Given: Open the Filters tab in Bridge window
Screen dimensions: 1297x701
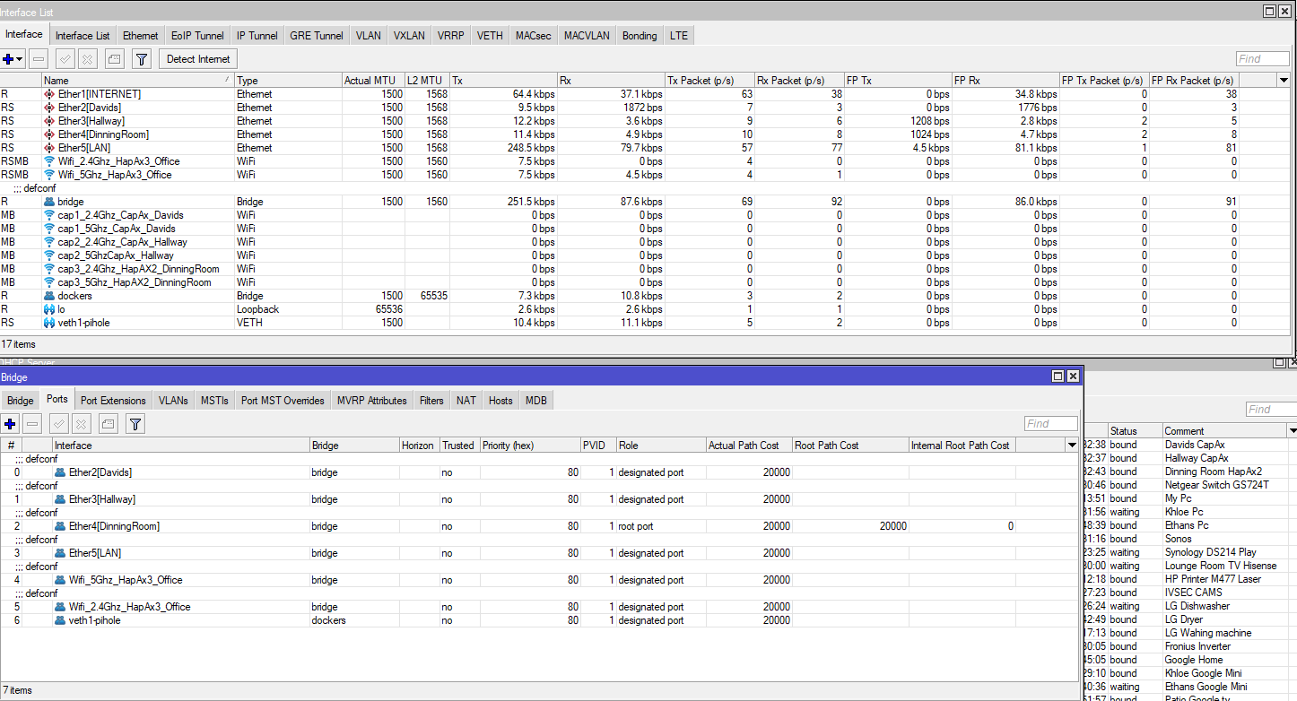Looking at the screenshot, I should 431,401.
